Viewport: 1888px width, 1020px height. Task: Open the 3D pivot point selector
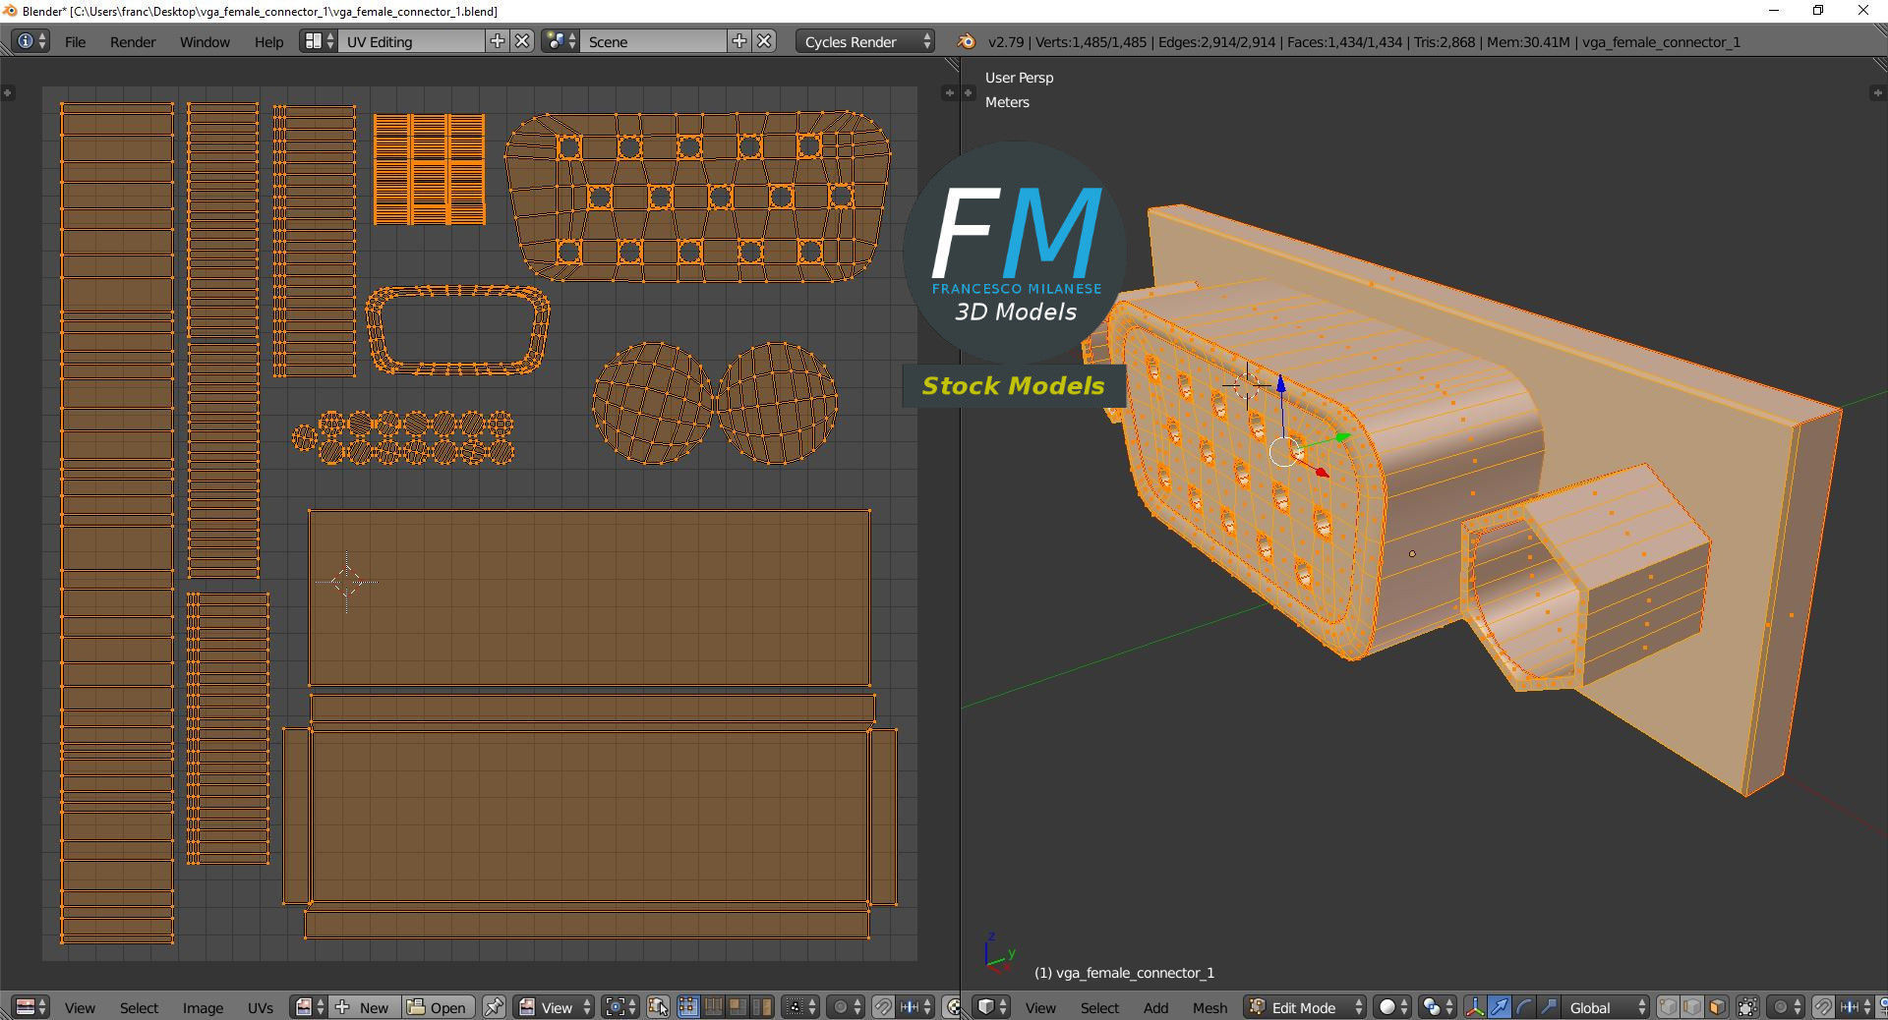point(1437,1007)
